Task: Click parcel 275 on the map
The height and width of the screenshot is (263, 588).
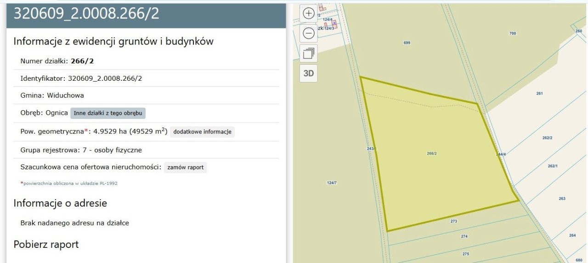Action: tap(465, 254)
